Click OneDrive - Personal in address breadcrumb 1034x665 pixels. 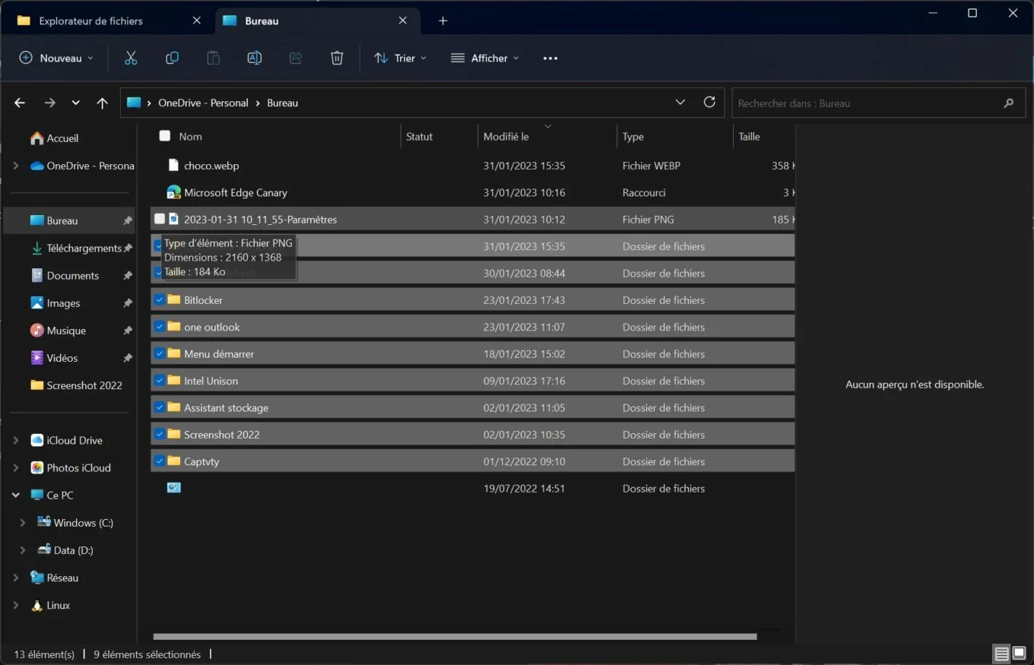tap(203, 103)
